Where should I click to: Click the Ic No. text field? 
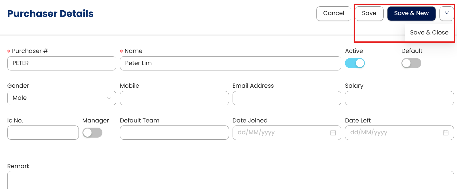(x=43, y=133)
